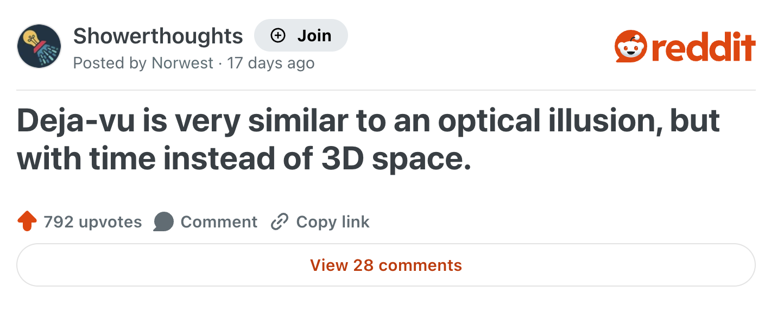Select the View 28 comments bar
The height and width of the screenshot is (317, 771).
pos(385,265)
